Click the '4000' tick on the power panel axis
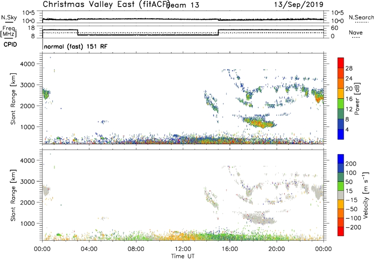Viewport: 374px width, 259px height. point(28,64)
